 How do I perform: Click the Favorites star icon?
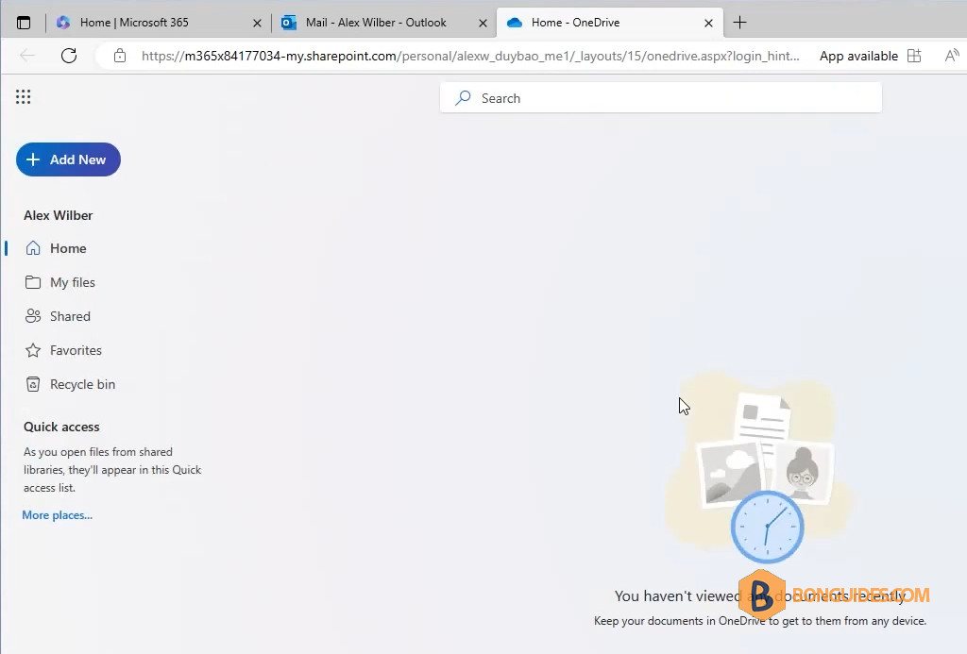coord(33,350)
